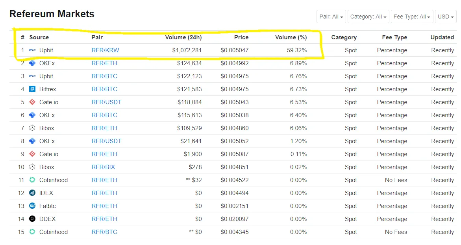
Task: Open Bittrex RFR/BTC pair link
Action: (104, 89)
